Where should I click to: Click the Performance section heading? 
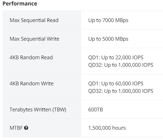pyautogui.click(x=20, y=3)
